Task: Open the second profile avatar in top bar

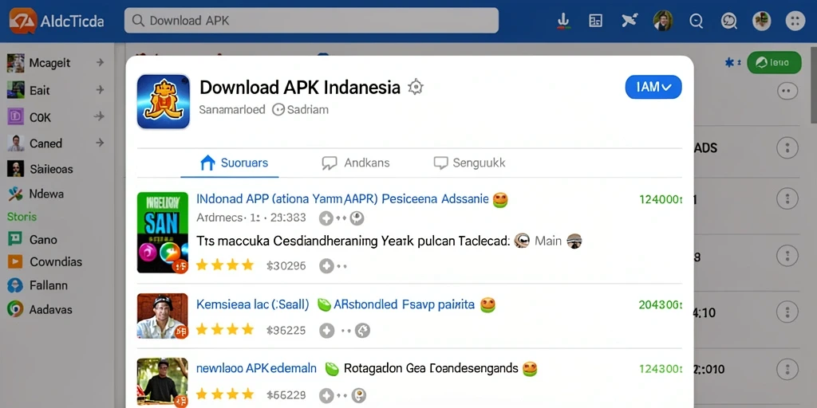Action: pos(761,21)
